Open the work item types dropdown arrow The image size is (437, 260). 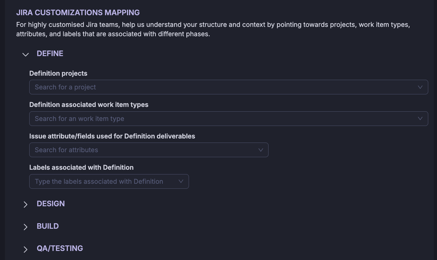click(420, 119)
